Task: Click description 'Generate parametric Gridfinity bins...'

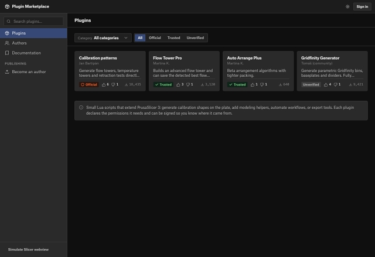Action: (332, 73)
